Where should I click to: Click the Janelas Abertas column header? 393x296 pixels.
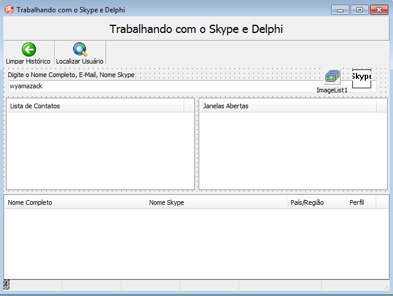pyautogui.click(x=288, y=106)
